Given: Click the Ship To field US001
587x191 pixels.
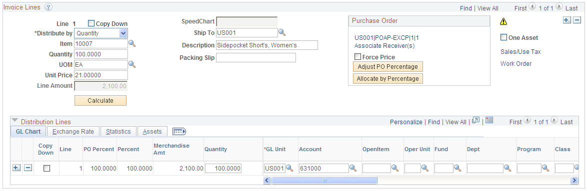Looking at the screenshot, I should [x=247, y=33].
